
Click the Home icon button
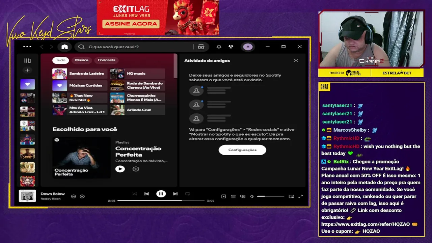click(x=64, y=47)
